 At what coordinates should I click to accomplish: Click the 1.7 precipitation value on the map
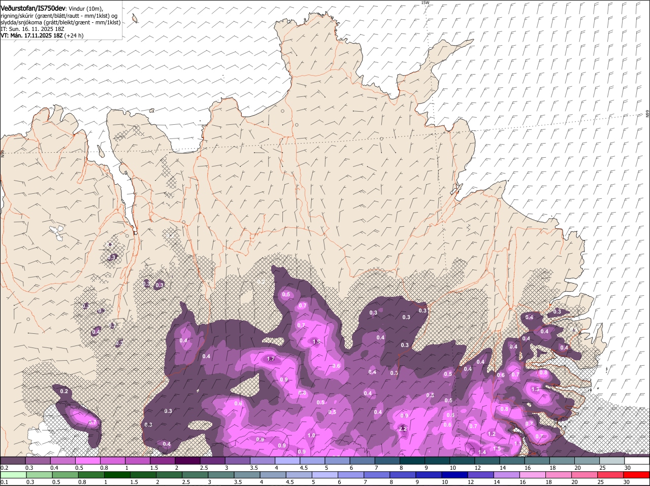[271, 359]
